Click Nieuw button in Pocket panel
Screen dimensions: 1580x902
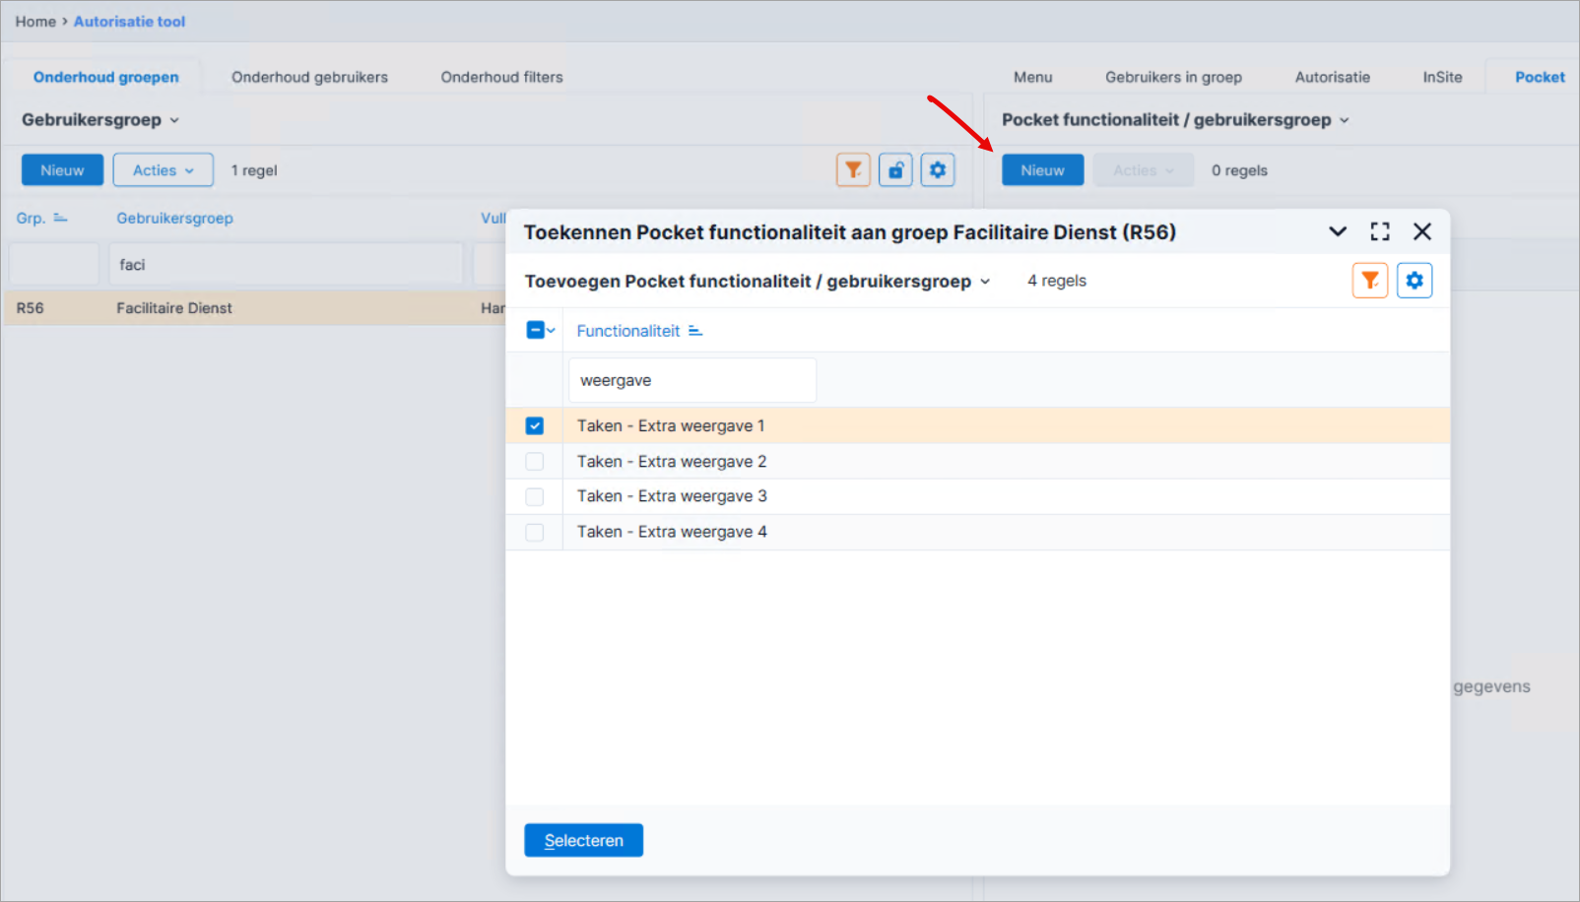pyautogui.click(x=1042, y=170)
